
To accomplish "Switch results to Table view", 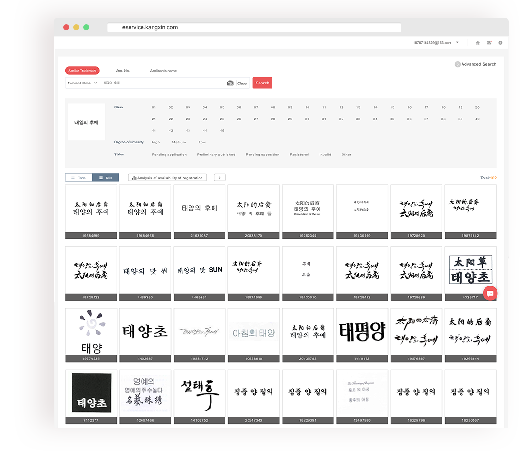I will [x=79, y=178].
